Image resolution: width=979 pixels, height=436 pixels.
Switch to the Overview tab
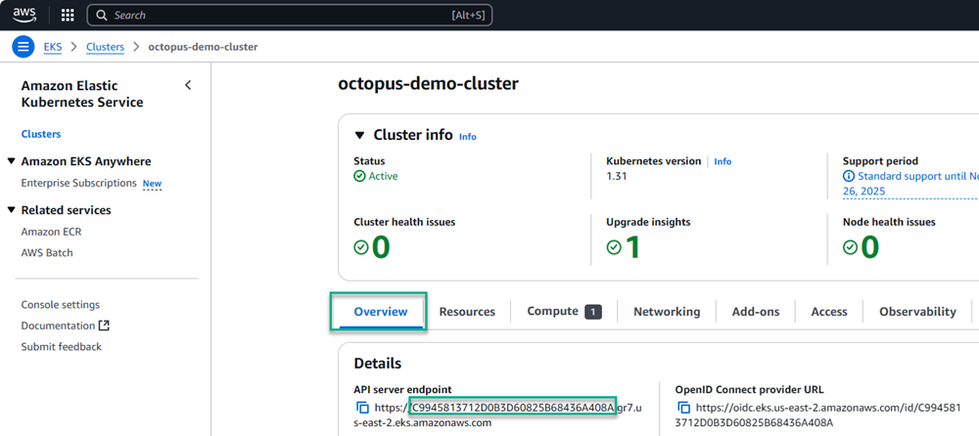pos(380,312)
